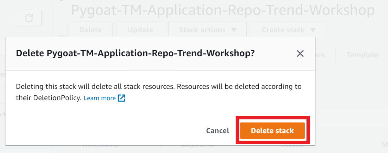Screen dimensions: 388x153
Task: Expand the Create stack dropdown
Action: 288,30
